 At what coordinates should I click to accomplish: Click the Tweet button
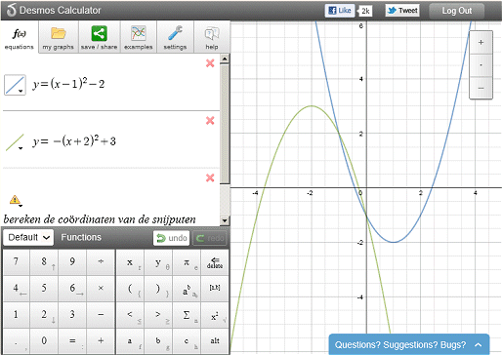[x=402, y=11]
